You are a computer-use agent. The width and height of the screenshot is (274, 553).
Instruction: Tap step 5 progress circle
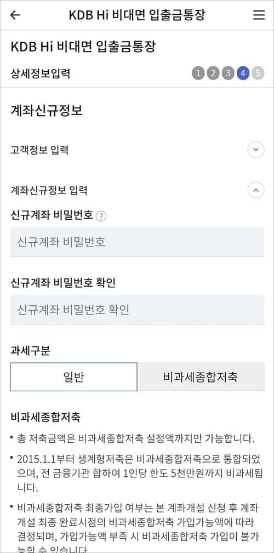click(x=258, y=73)
